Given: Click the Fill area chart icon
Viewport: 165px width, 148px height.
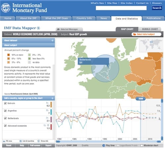Looking at the screenshot, I should [4, 141].
